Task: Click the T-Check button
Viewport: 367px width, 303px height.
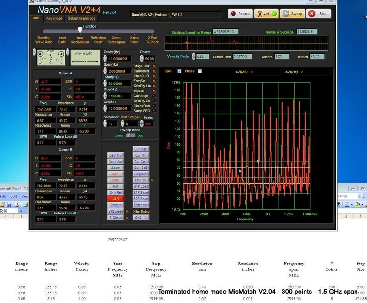Action: (116, 218)
